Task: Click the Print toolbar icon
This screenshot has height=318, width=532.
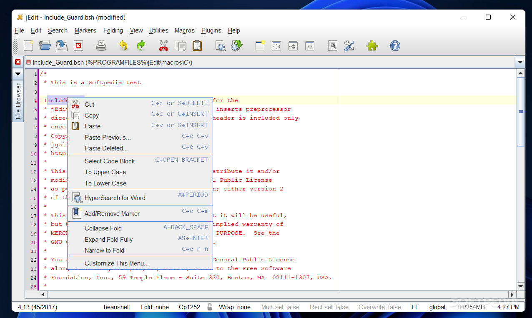Action: [101, 45]
